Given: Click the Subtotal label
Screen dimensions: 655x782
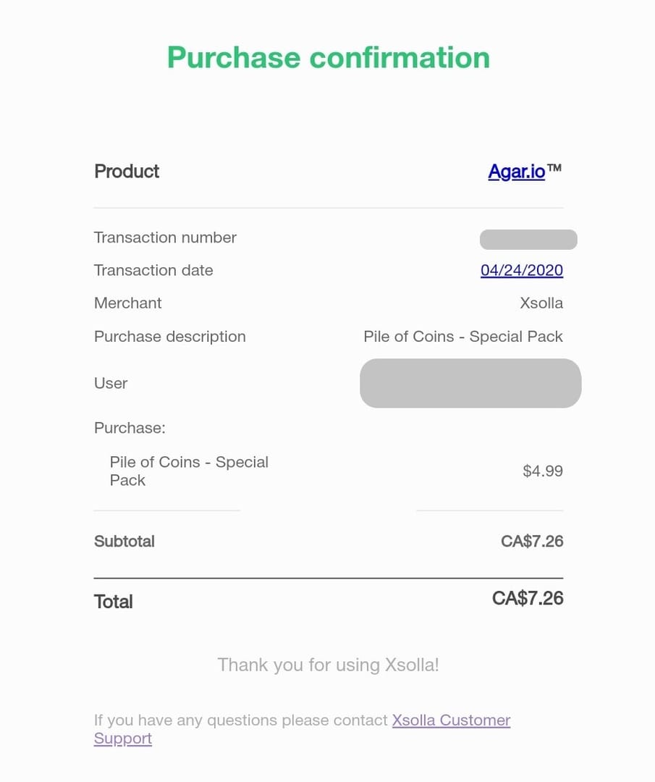Looking at the screenshot, I should (x=124, y=542).
